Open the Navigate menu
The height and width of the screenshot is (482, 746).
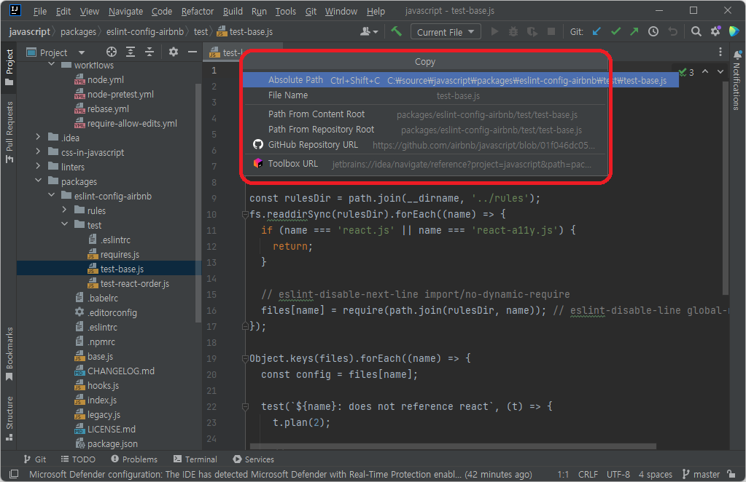click(125, 11)
